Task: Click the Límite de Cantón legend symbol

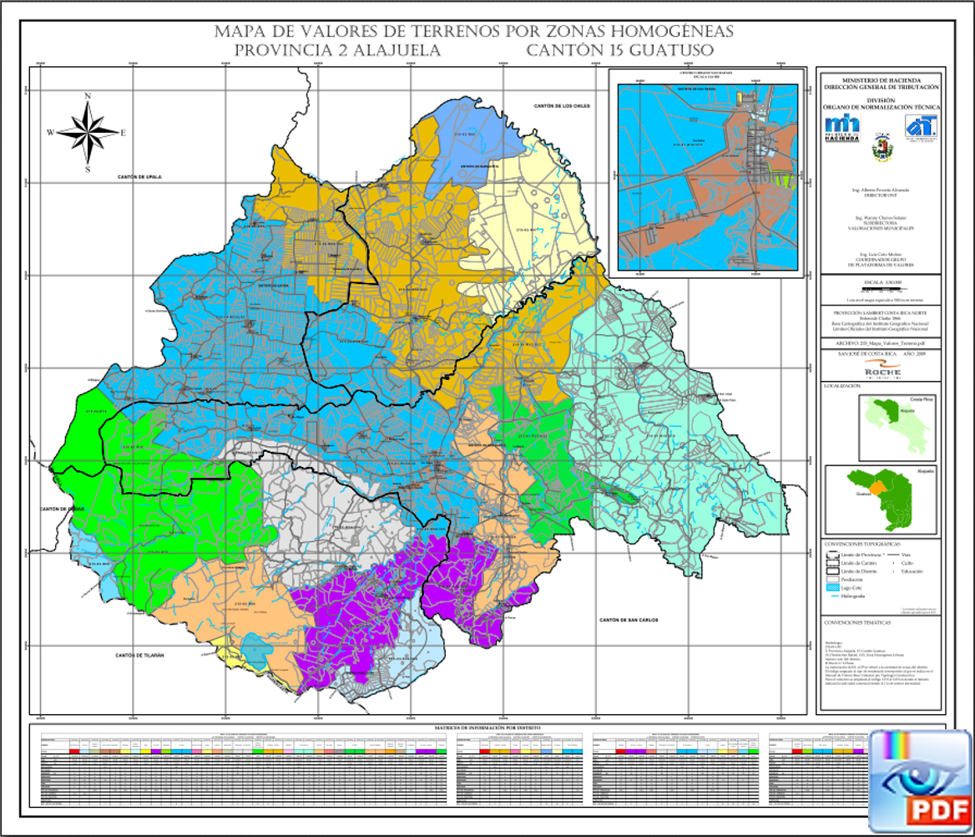Action: [x=832, y=562]
